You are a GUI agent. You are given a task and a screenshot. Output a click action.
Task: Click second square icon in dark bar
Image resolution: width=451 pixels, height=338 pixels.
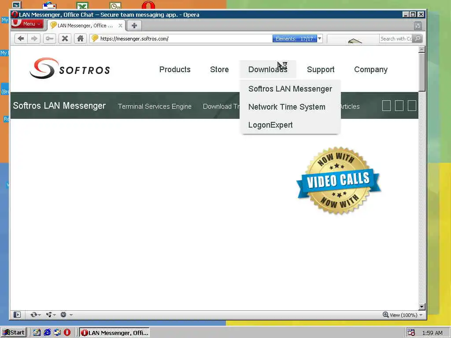point(399,106)
